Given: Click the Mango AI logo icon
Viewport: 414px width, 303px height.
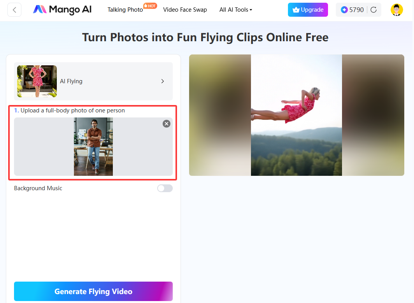Looking at the screenshot, I should click(39, 9).
